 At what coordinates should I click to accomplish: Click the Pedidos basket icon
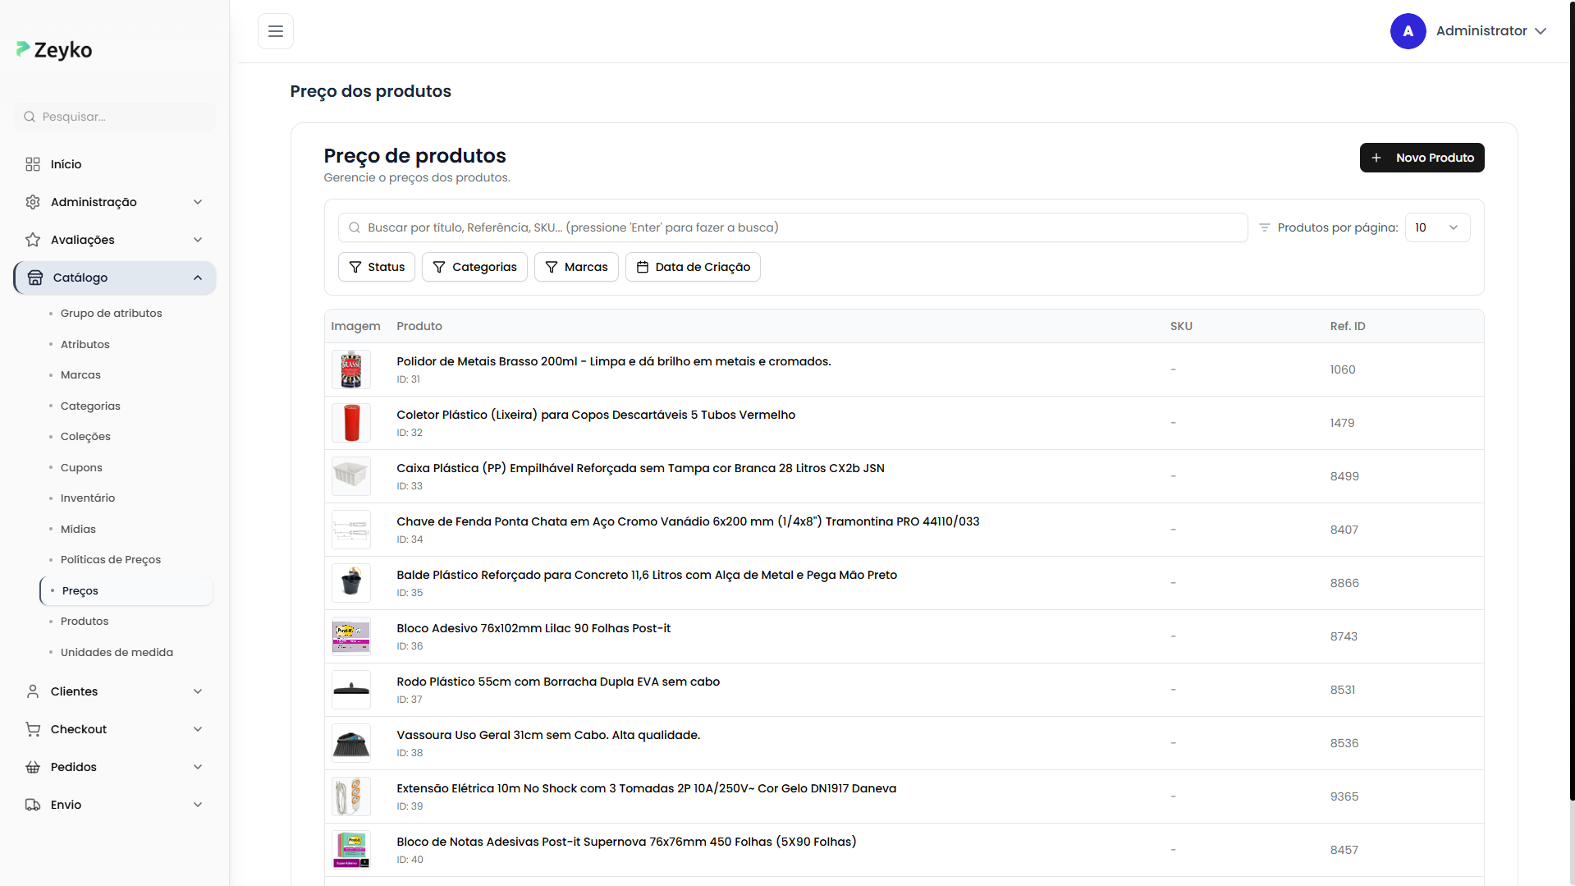click(33, 767)
